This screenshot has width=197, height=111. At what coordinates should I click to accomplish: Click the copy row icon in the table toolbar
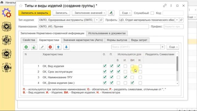(34, 47)
